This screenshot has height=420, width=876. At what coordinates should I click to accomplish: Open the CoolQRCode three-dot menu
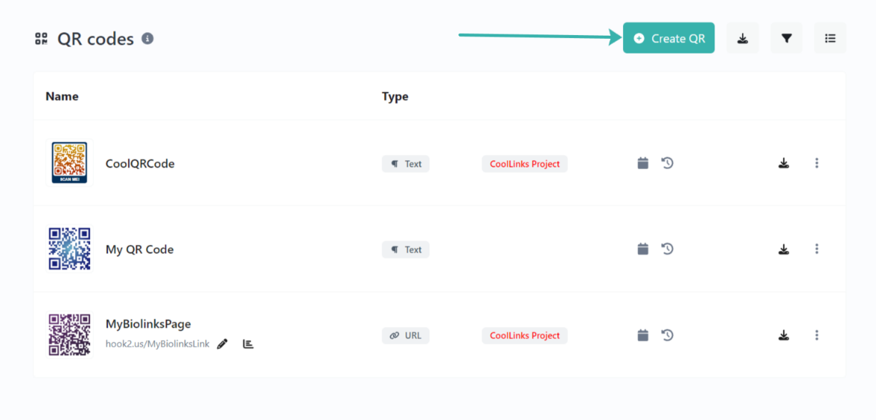pos(816,163)
